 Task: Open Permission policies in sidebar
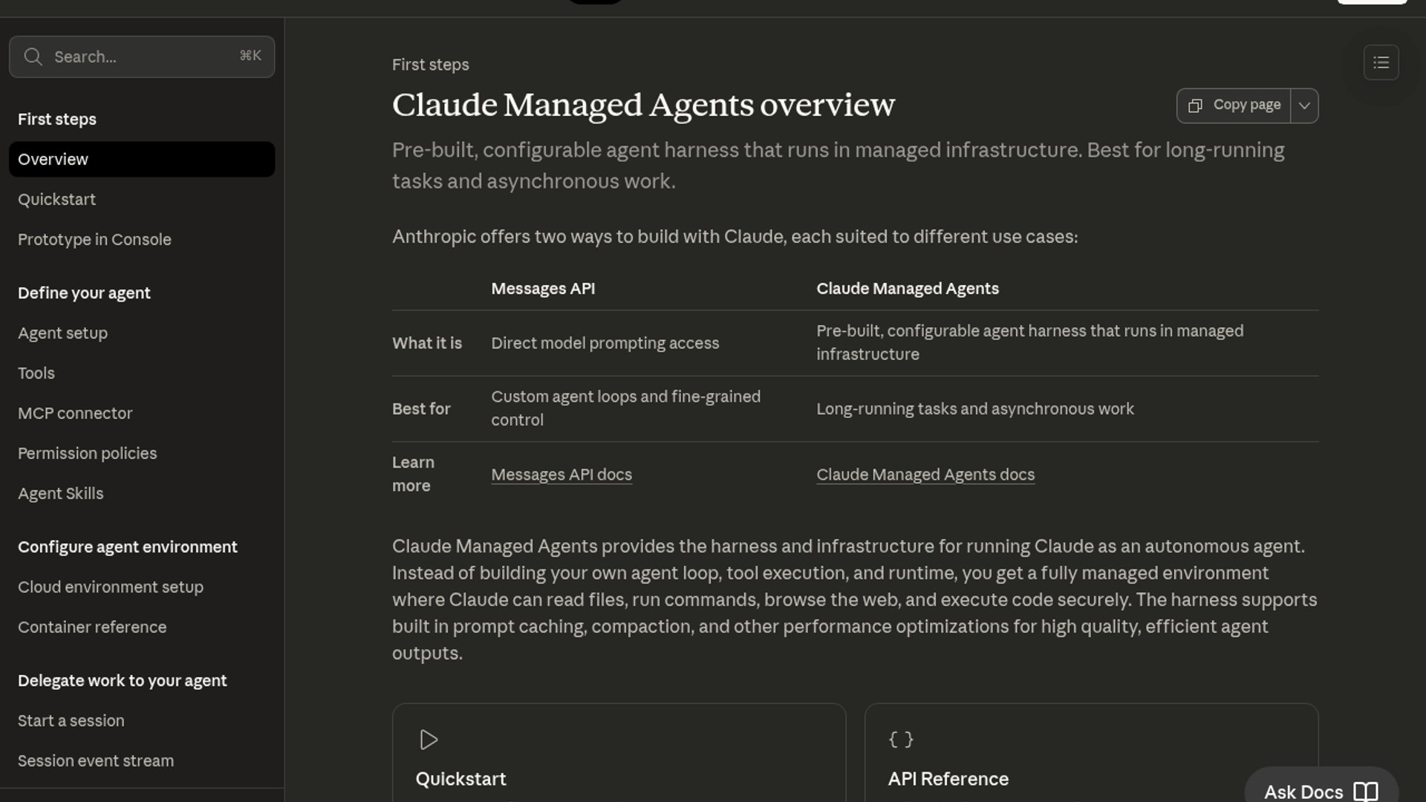88,453
